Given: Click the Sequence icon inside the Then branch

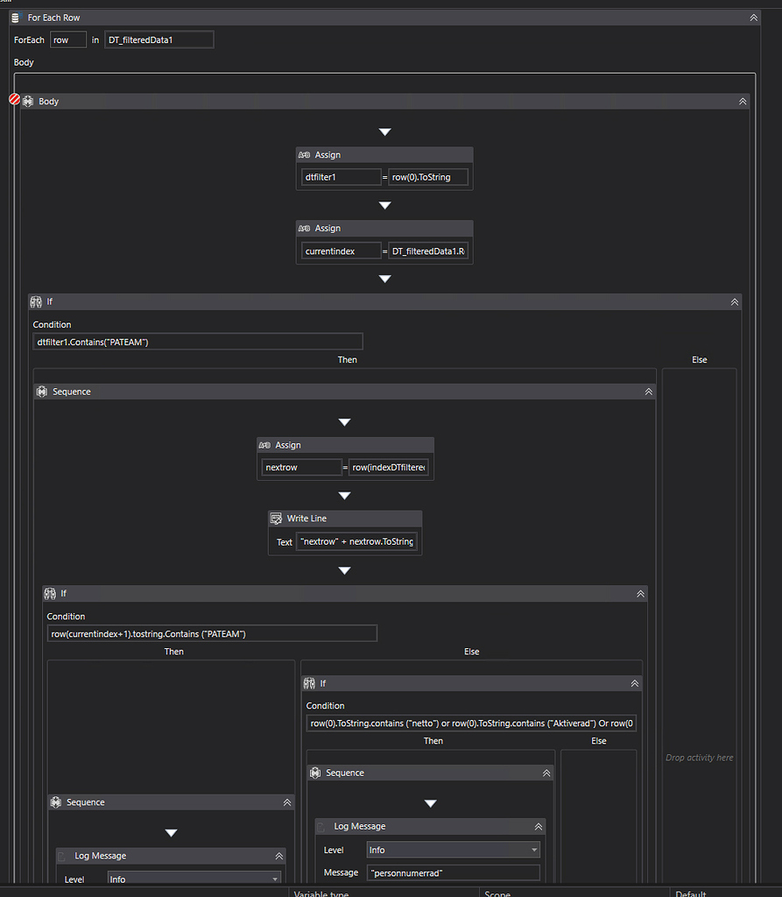Looking at the screenshot, I should click(41, 391).
